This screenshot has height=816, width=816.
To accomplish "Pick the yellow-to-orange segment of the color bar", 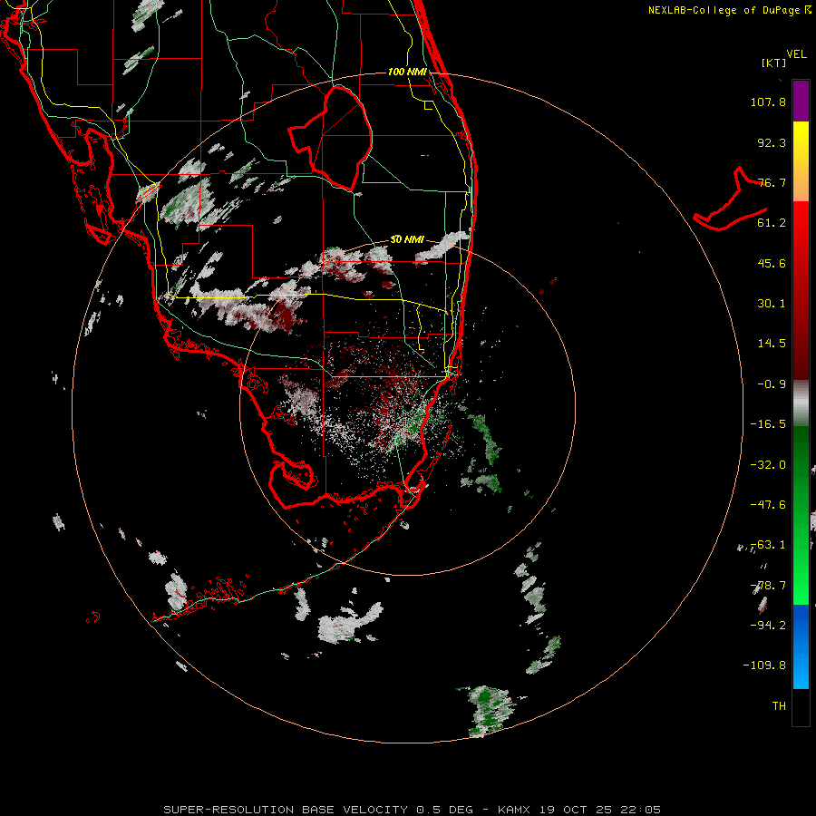I will pos(801,161).
